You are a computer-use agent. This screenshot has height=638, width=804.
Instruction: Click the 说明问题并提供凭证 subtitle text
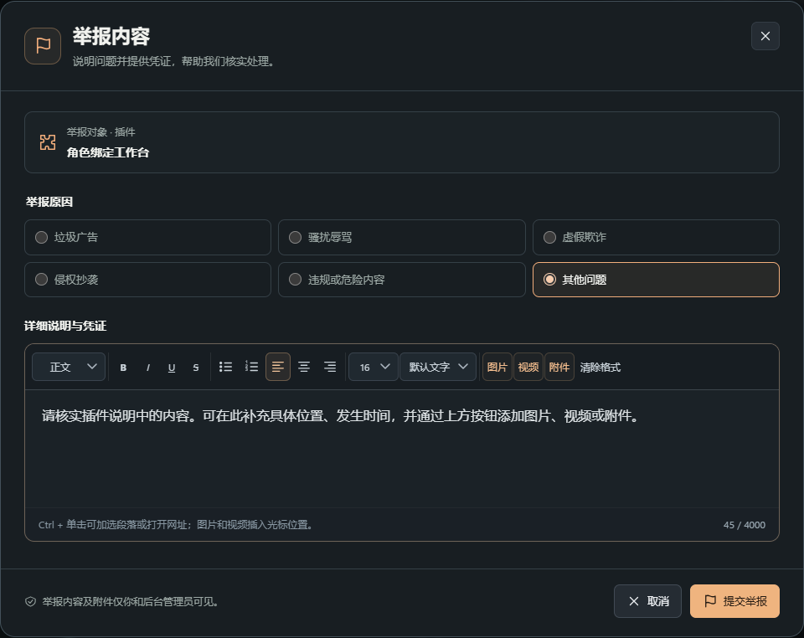[x=175, y=61]
